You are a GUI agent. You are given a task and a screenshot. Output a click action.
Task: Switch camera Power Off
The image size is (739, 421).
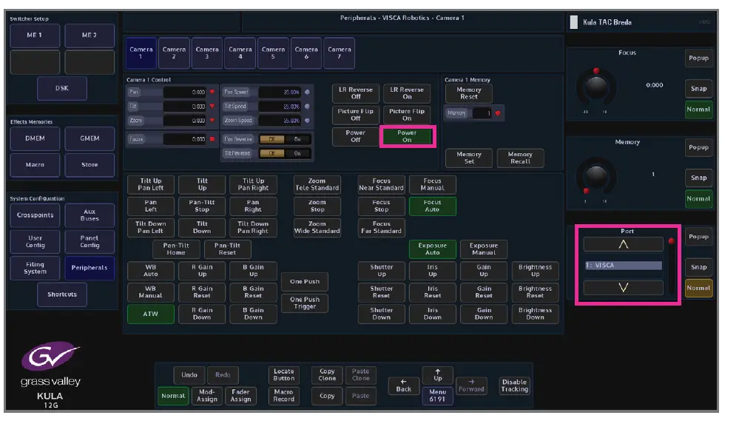(355, 137)
